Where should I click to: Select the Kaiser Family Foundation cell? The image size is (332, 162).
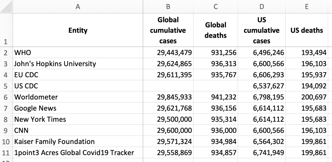pyautogui.click(x=78, y=141)
